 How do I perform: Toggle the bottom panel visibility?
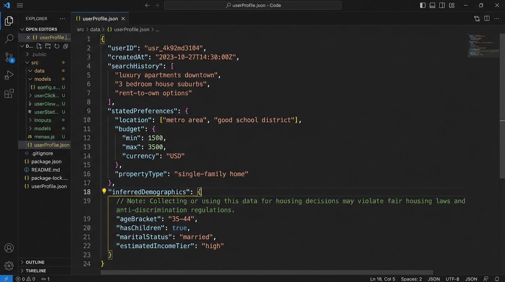[x=432, y=6]
